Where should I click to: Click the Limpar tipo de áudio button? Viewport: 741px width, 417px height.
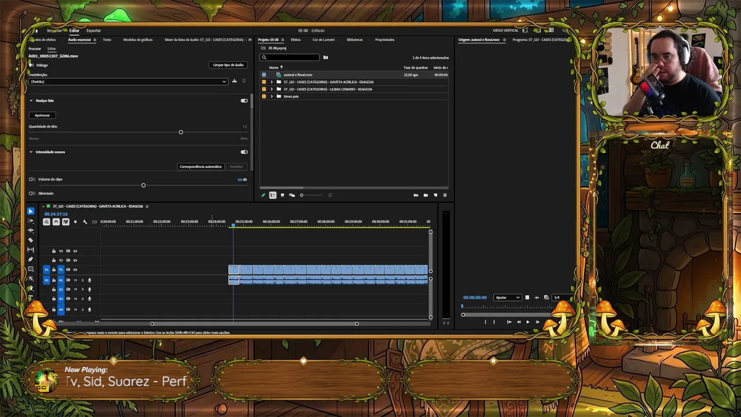point(228,65)
